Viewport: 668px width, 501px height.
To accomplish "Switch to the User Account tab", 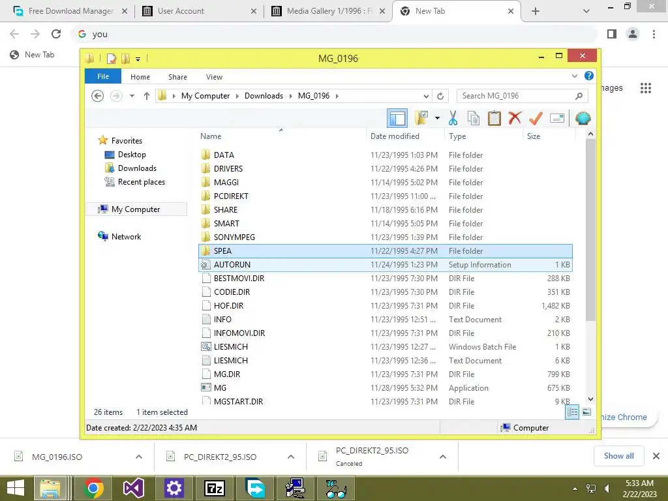I will [199, 11].
